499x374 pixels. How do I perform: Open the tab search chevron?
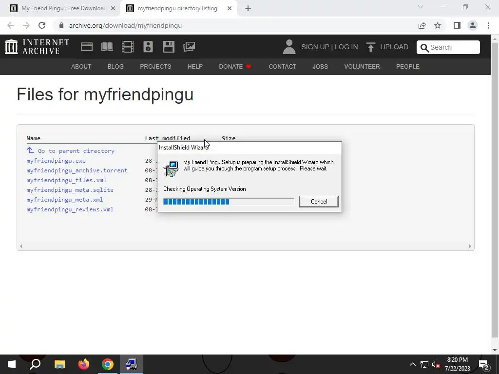(421, 7)
